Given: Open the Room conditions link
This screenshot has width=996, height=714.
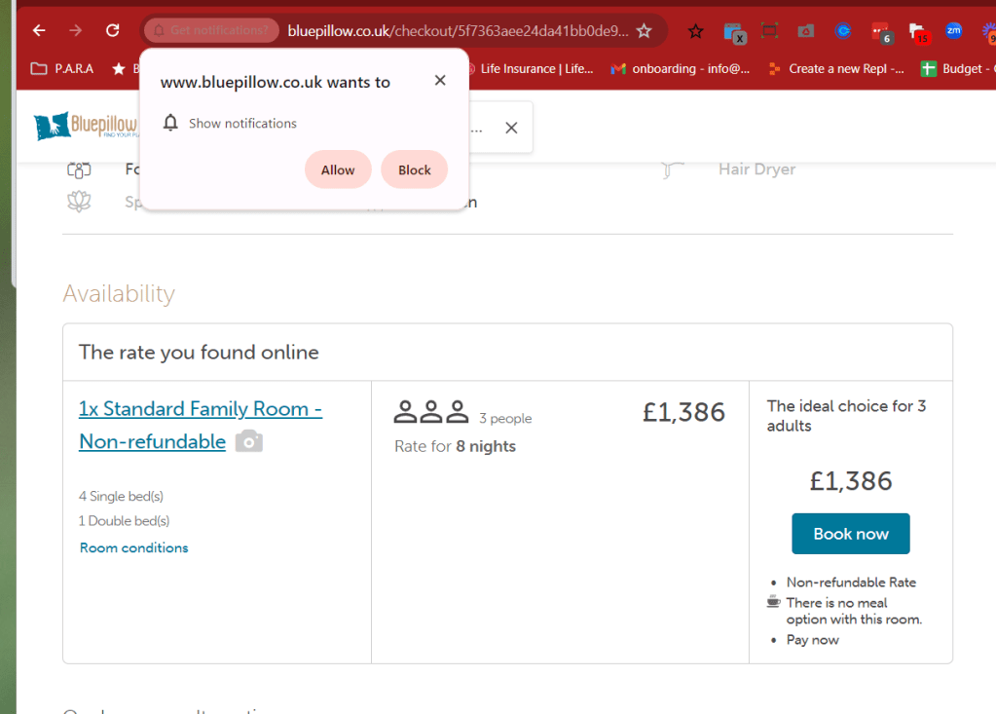Looking at the screenshot, I should pyautogui.click(x=134, y=547).
